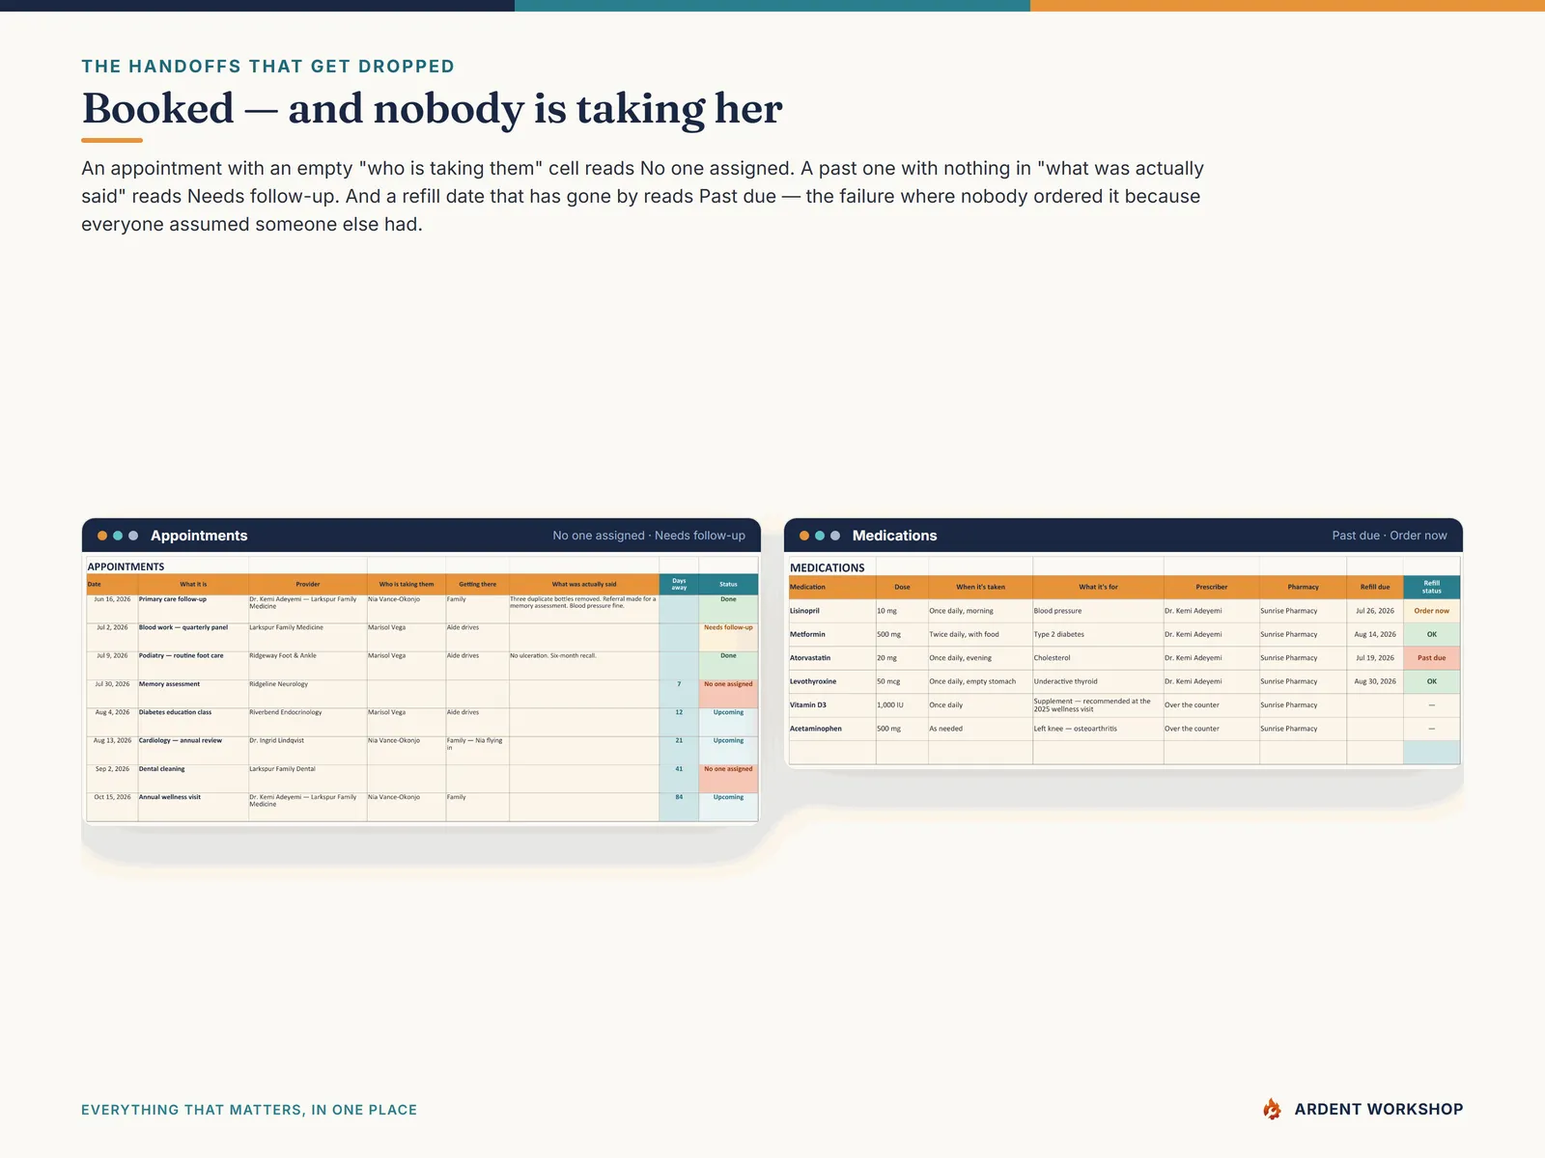
Task: Select the Memory assessment appointment row
Action: [x=422, y=693]
